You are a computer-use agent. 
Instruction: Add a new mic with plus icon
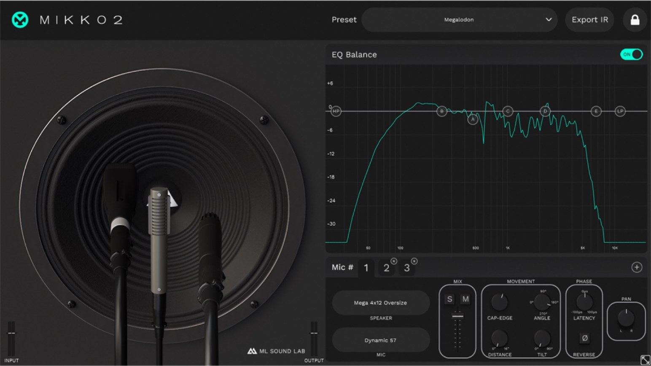(637, 267)
